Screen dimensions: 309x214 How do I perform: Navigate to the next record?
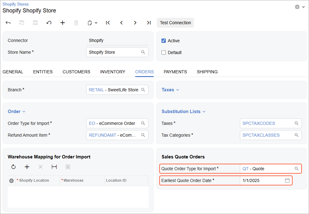tap(135, 23)
